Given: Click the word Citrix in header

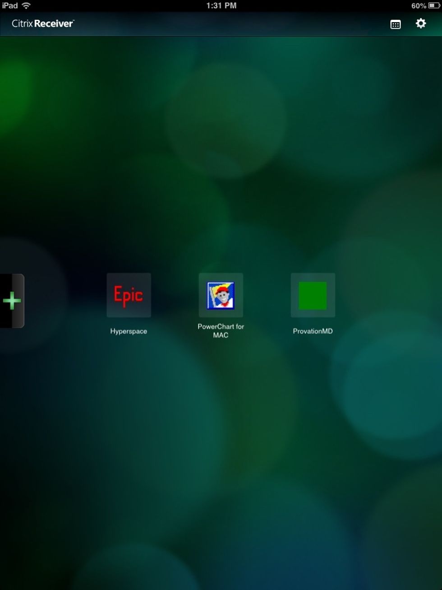Looking at the screenshot, I should 22,23.
